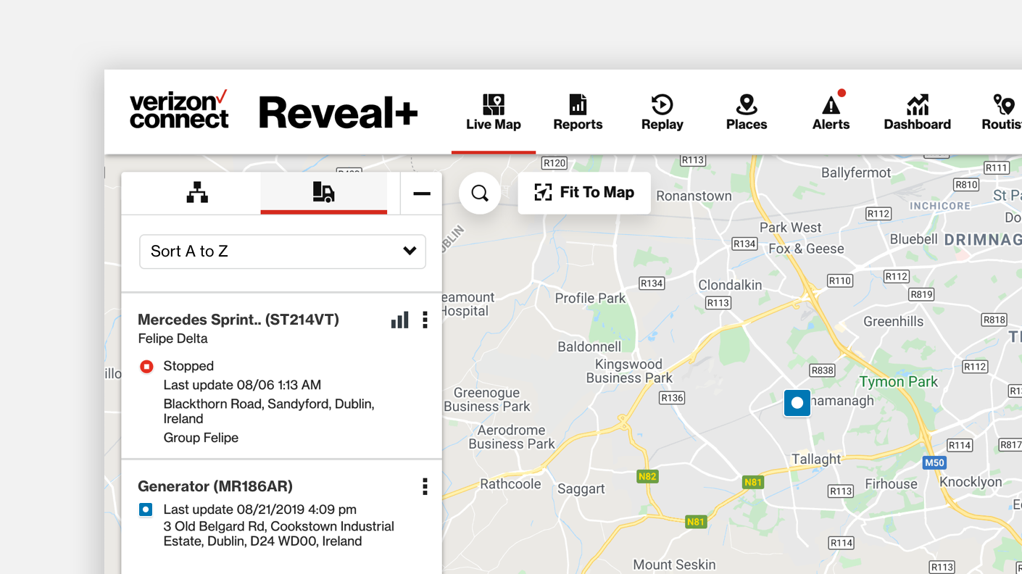Click the blue status indicator for Generator
The width and height of the screenshot is (1022, 574).
(x=147, y=509)
